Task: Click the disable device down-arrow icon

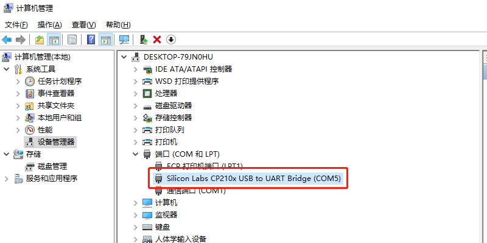Action: [x=171, y=39]
